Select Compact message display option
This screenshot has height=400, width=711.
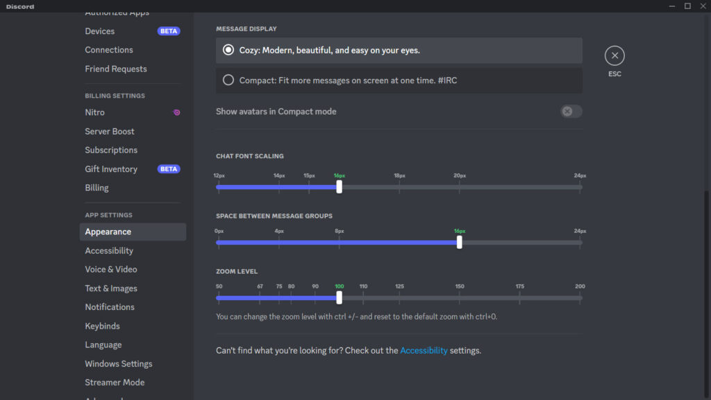point(399,80)
